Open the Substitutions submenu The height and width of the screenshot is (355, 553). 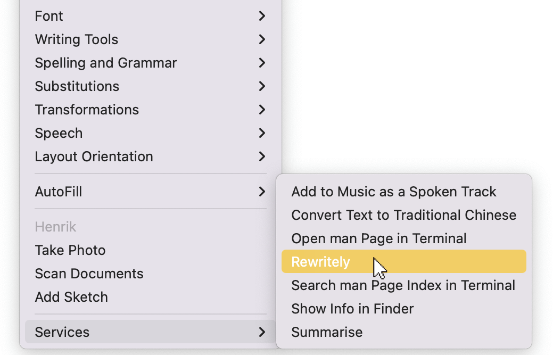(x=150, y=86)
